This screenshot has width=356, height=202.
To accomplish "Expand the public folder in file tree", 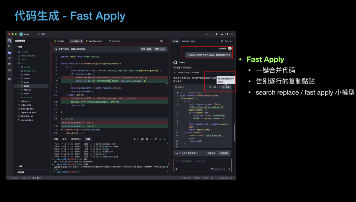I will tap(24, 59).
